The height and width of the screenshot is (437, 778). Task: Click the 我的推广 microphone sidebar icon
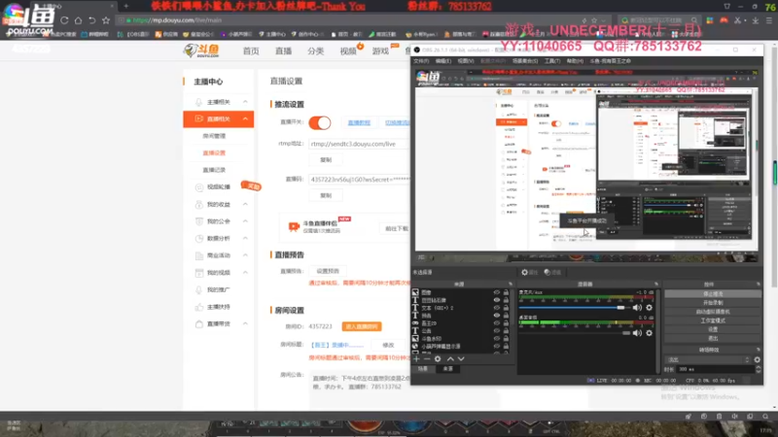coord(199,289)
